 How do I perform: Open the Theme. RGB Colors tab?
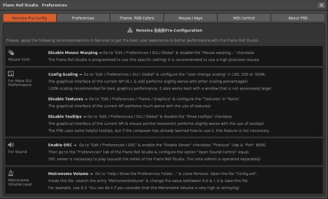coord(136,18)
